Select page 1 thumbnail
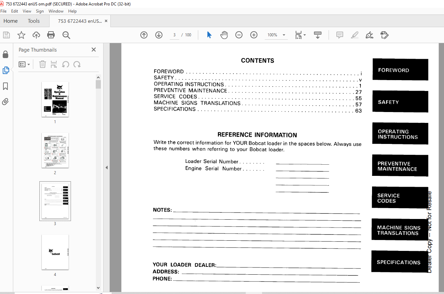 coord(55,99)
